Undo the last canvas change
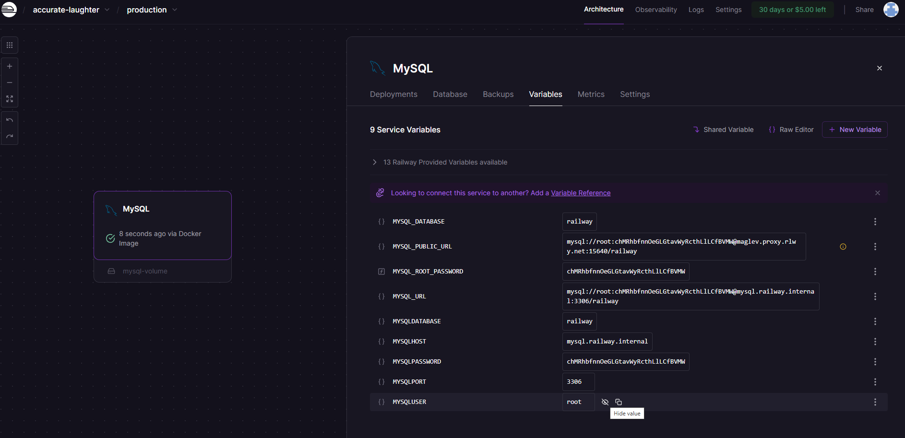The height and width of the screenshot is (438, 905). tap(10, 120)
